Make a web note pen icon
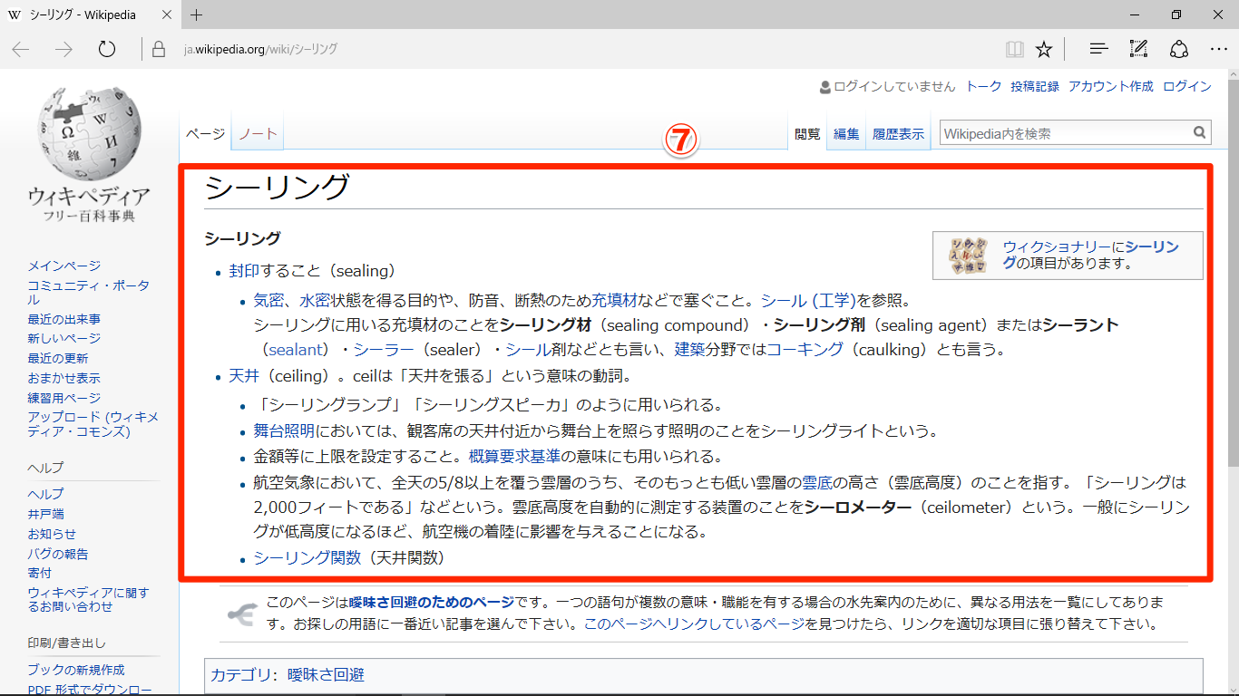Screen dimensions: 1239x696 pos(1138,49)
